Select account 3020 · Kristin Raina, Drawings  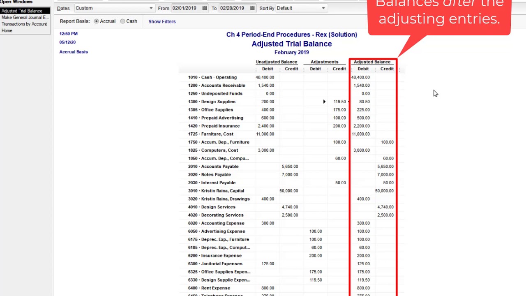(219, 199)
